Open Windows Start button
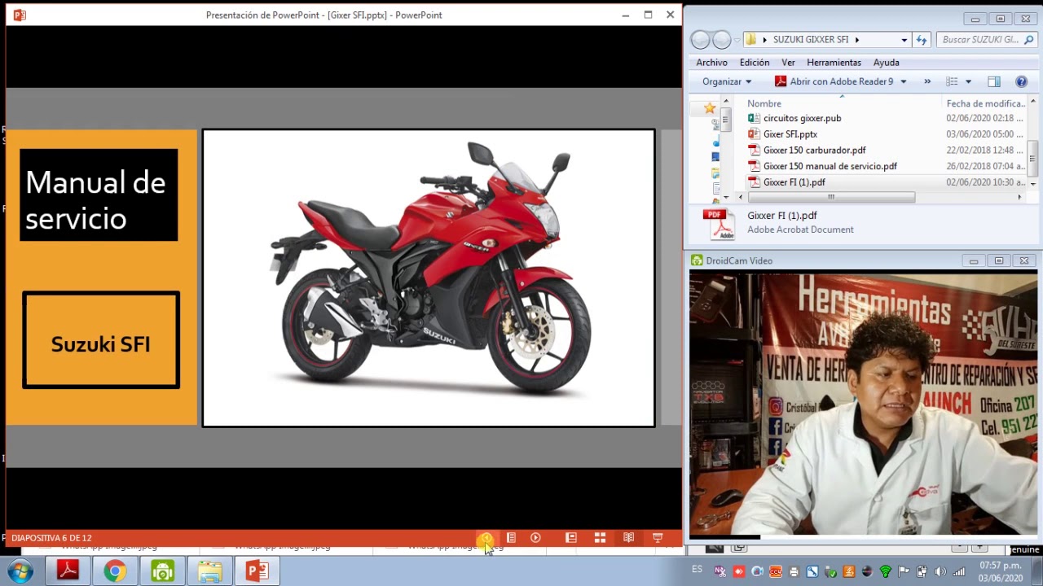This screenshot has width=1043, height=586. [x=20, y=571]
